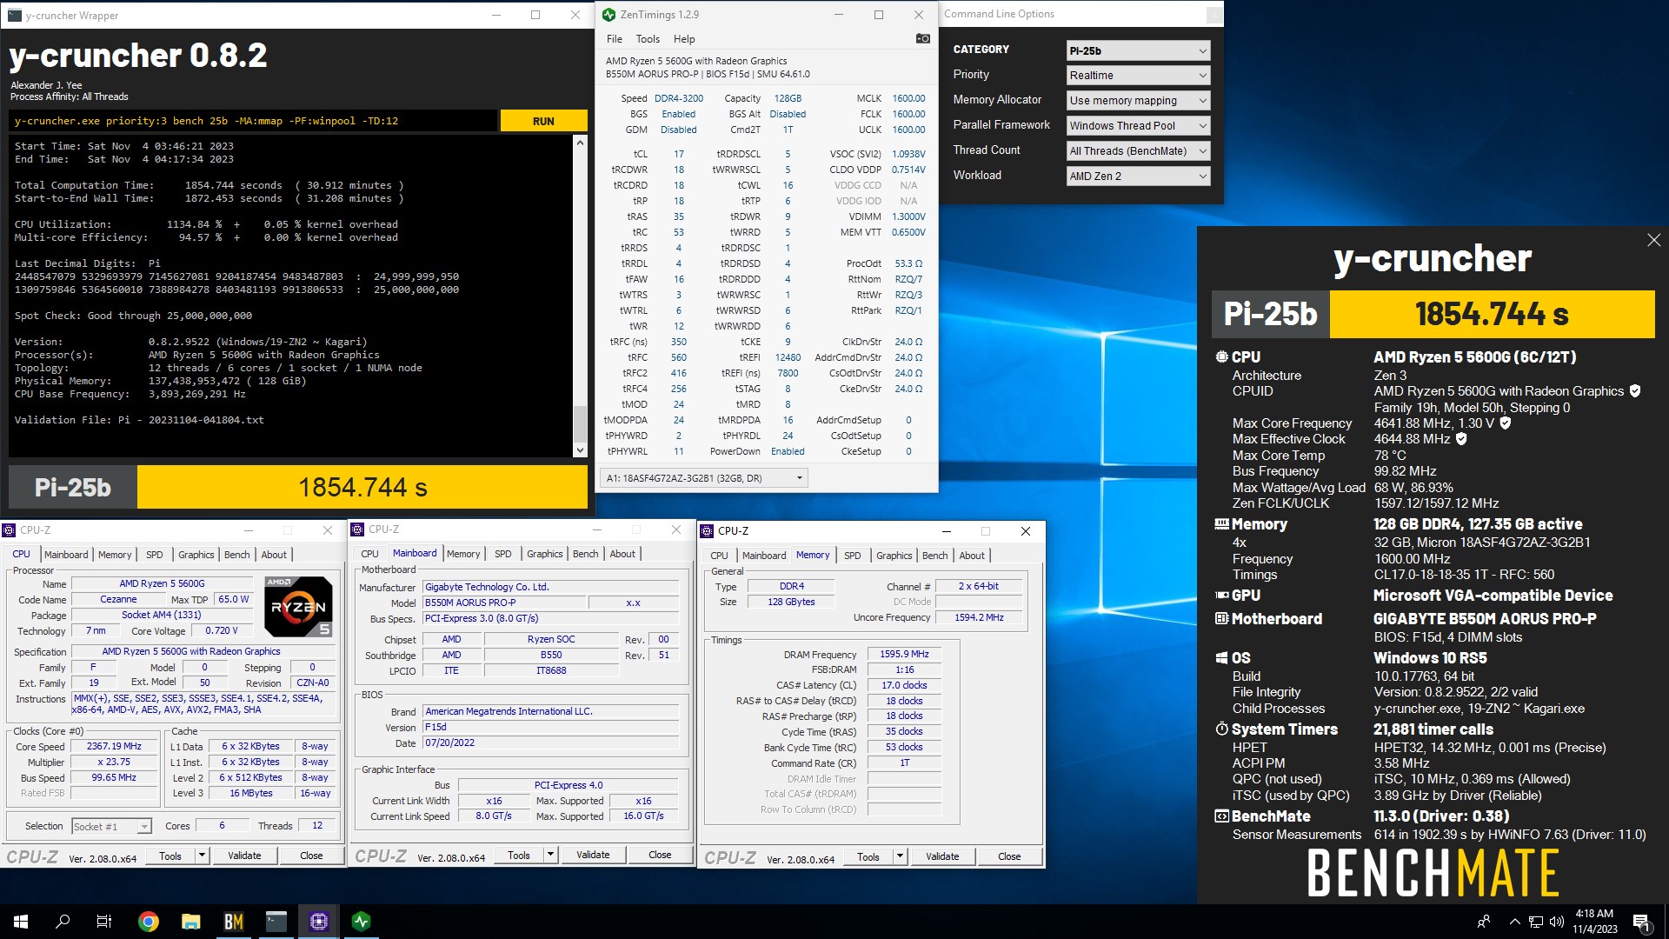The height and width of the screenshot is (939, 1669).
Task: Click the ZenTimings title bar app icon
Action: point(608,15)
